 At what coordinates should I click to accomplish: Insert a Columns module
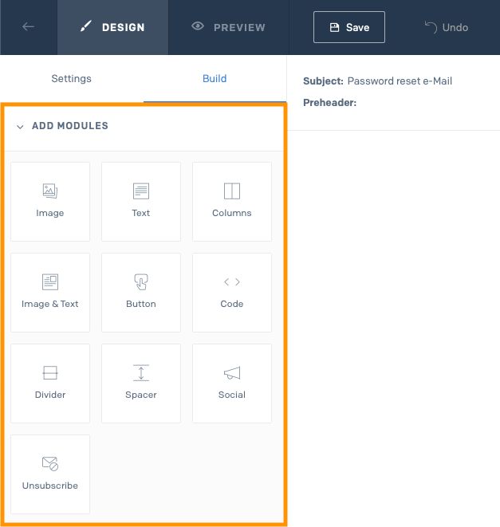(x=232, y=201)
